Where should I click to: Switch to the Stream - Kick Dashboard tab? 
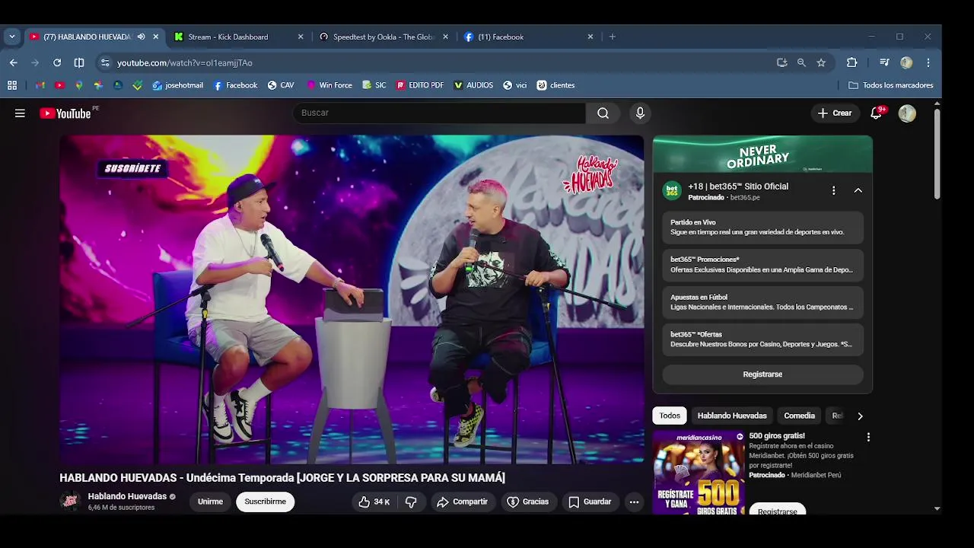238,37
